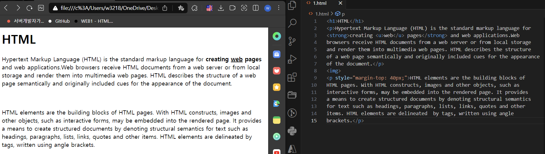545x154 pixels.
Task: Open VS Code Search view
Action: [x=292, y=23]
